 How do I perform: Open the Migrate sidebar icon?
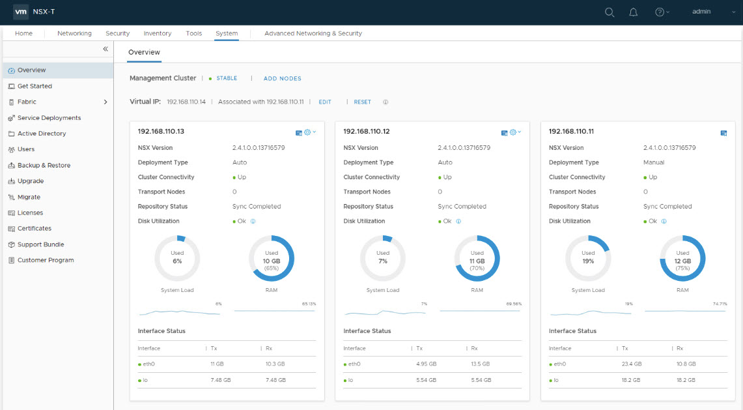(11, 197)
